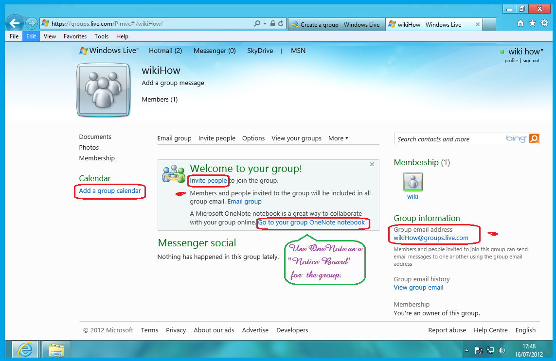Image resolution: width=556 pixels, height=361 pixels.
Task: Click the security lock icon in address bar
Action: (x=273, y=24)
